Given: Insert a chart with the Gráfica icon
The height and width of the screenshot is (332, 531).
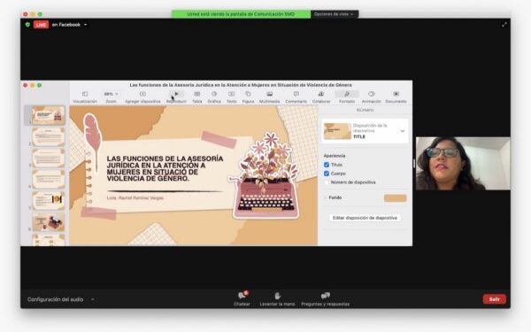Looking at the screenshot, I should point(214,94).
